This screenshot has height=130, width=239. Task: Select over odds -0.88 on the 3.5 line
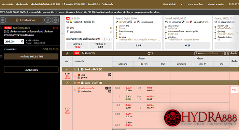click(x=150, y=88)
